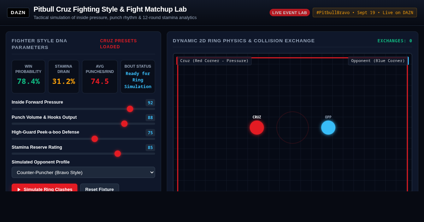424x222 pixels.
Task: Click the #PitbullBravo event tag
Action: 365,13
